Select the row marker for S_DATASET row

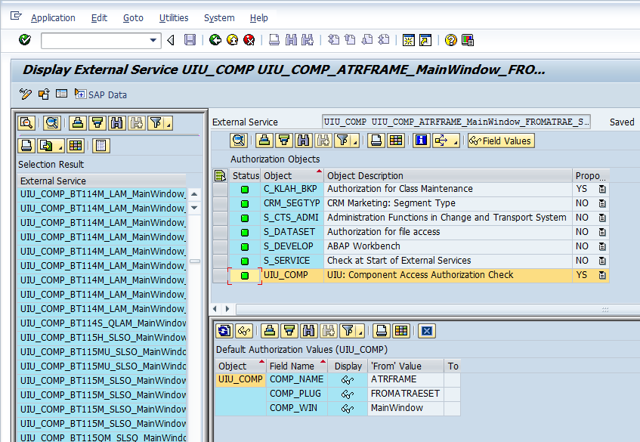coord(221,232)
